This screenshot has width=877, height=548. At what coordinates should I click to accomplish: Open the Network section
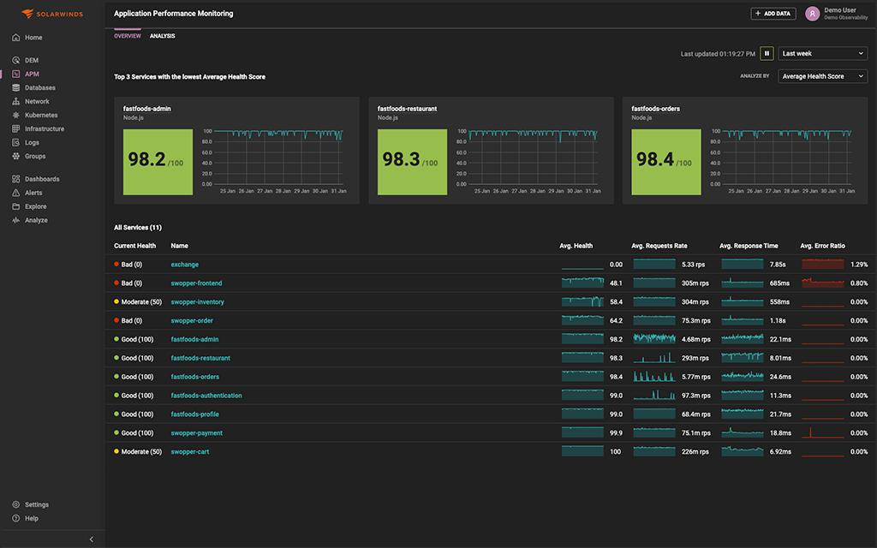[x=34, y=101]
